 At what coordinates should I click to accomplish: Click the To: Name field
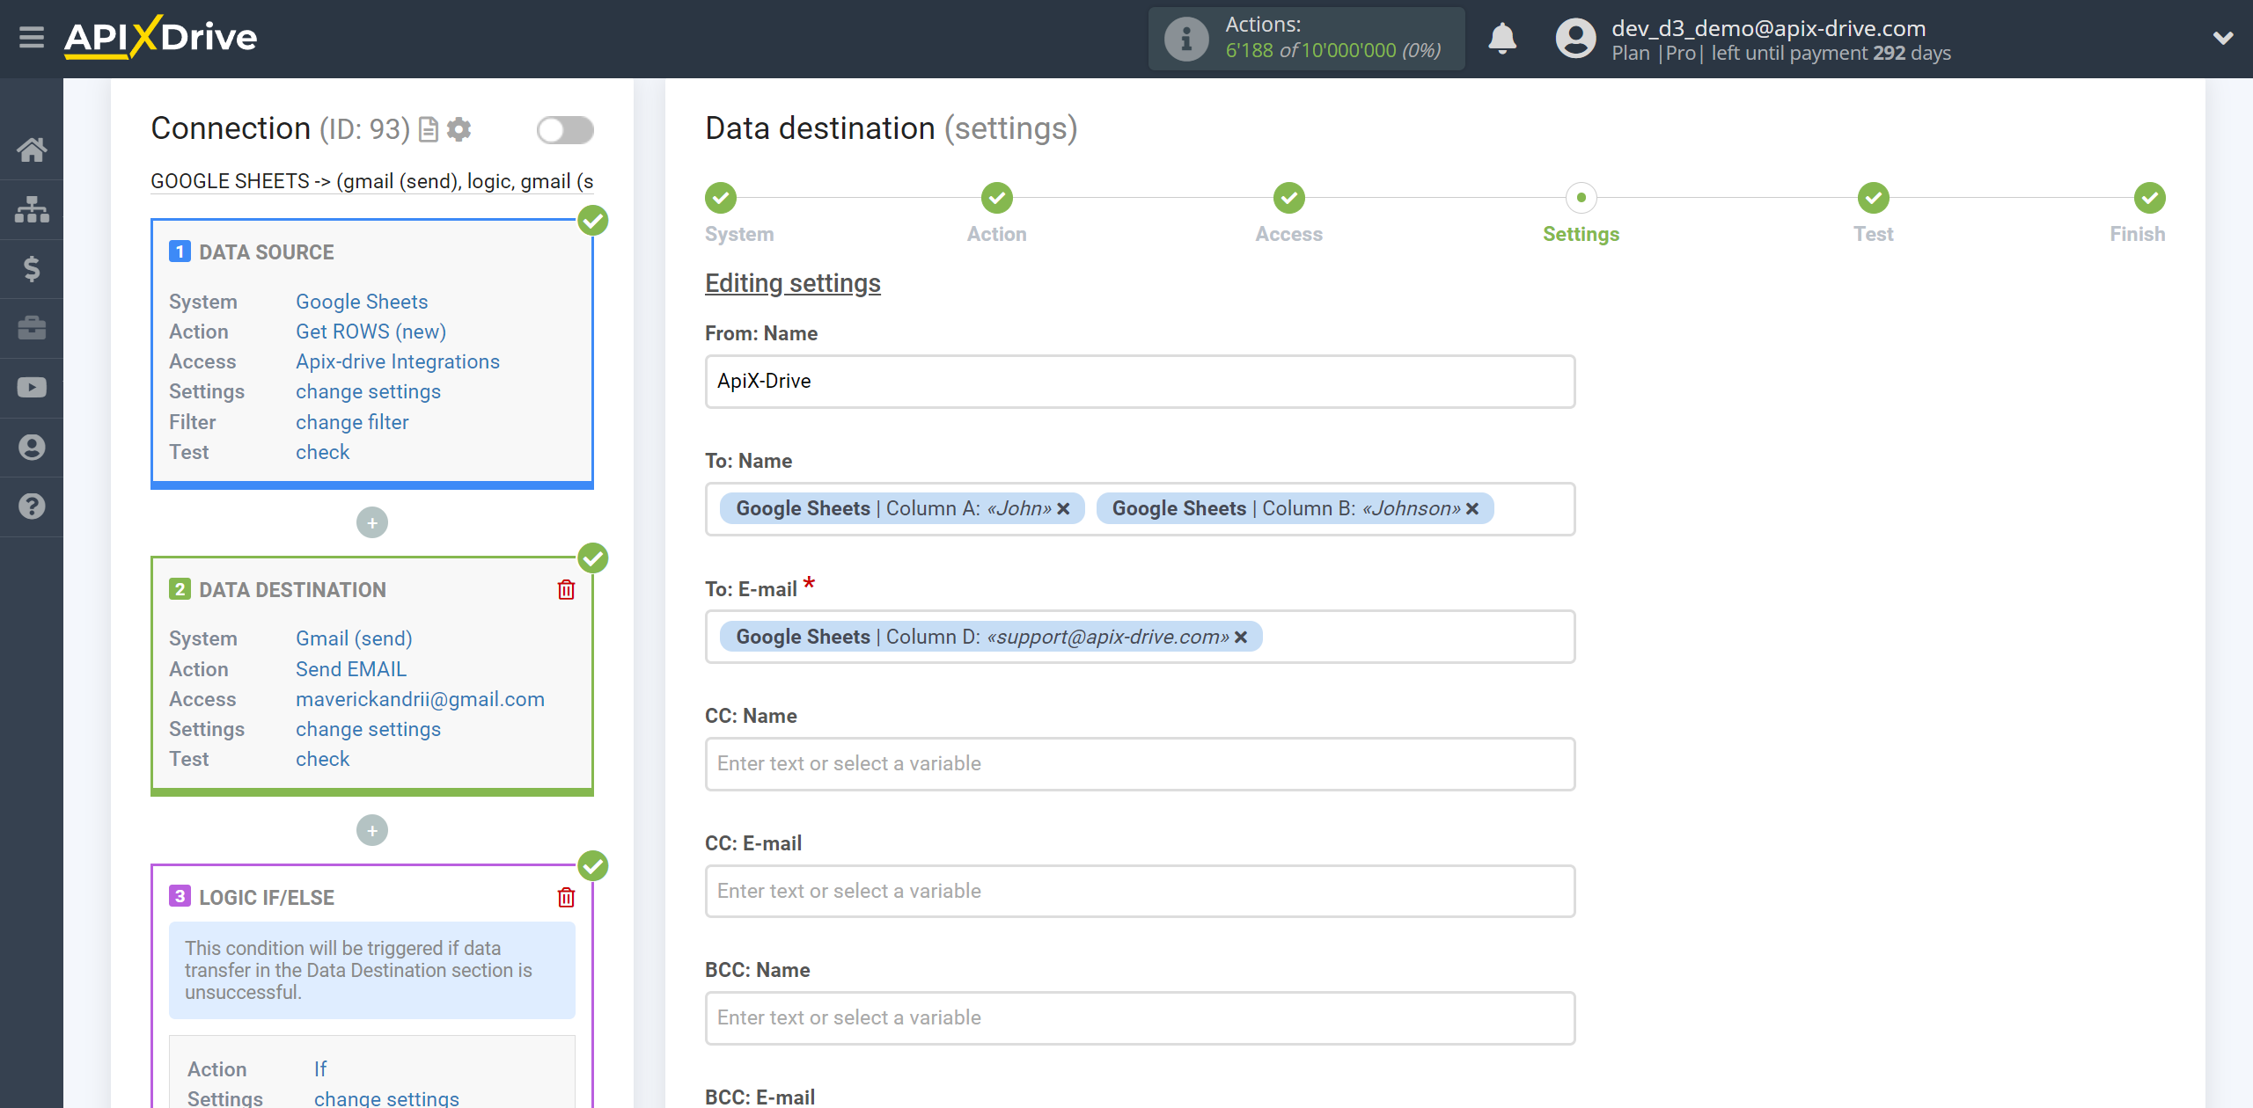coord(1140,509)
